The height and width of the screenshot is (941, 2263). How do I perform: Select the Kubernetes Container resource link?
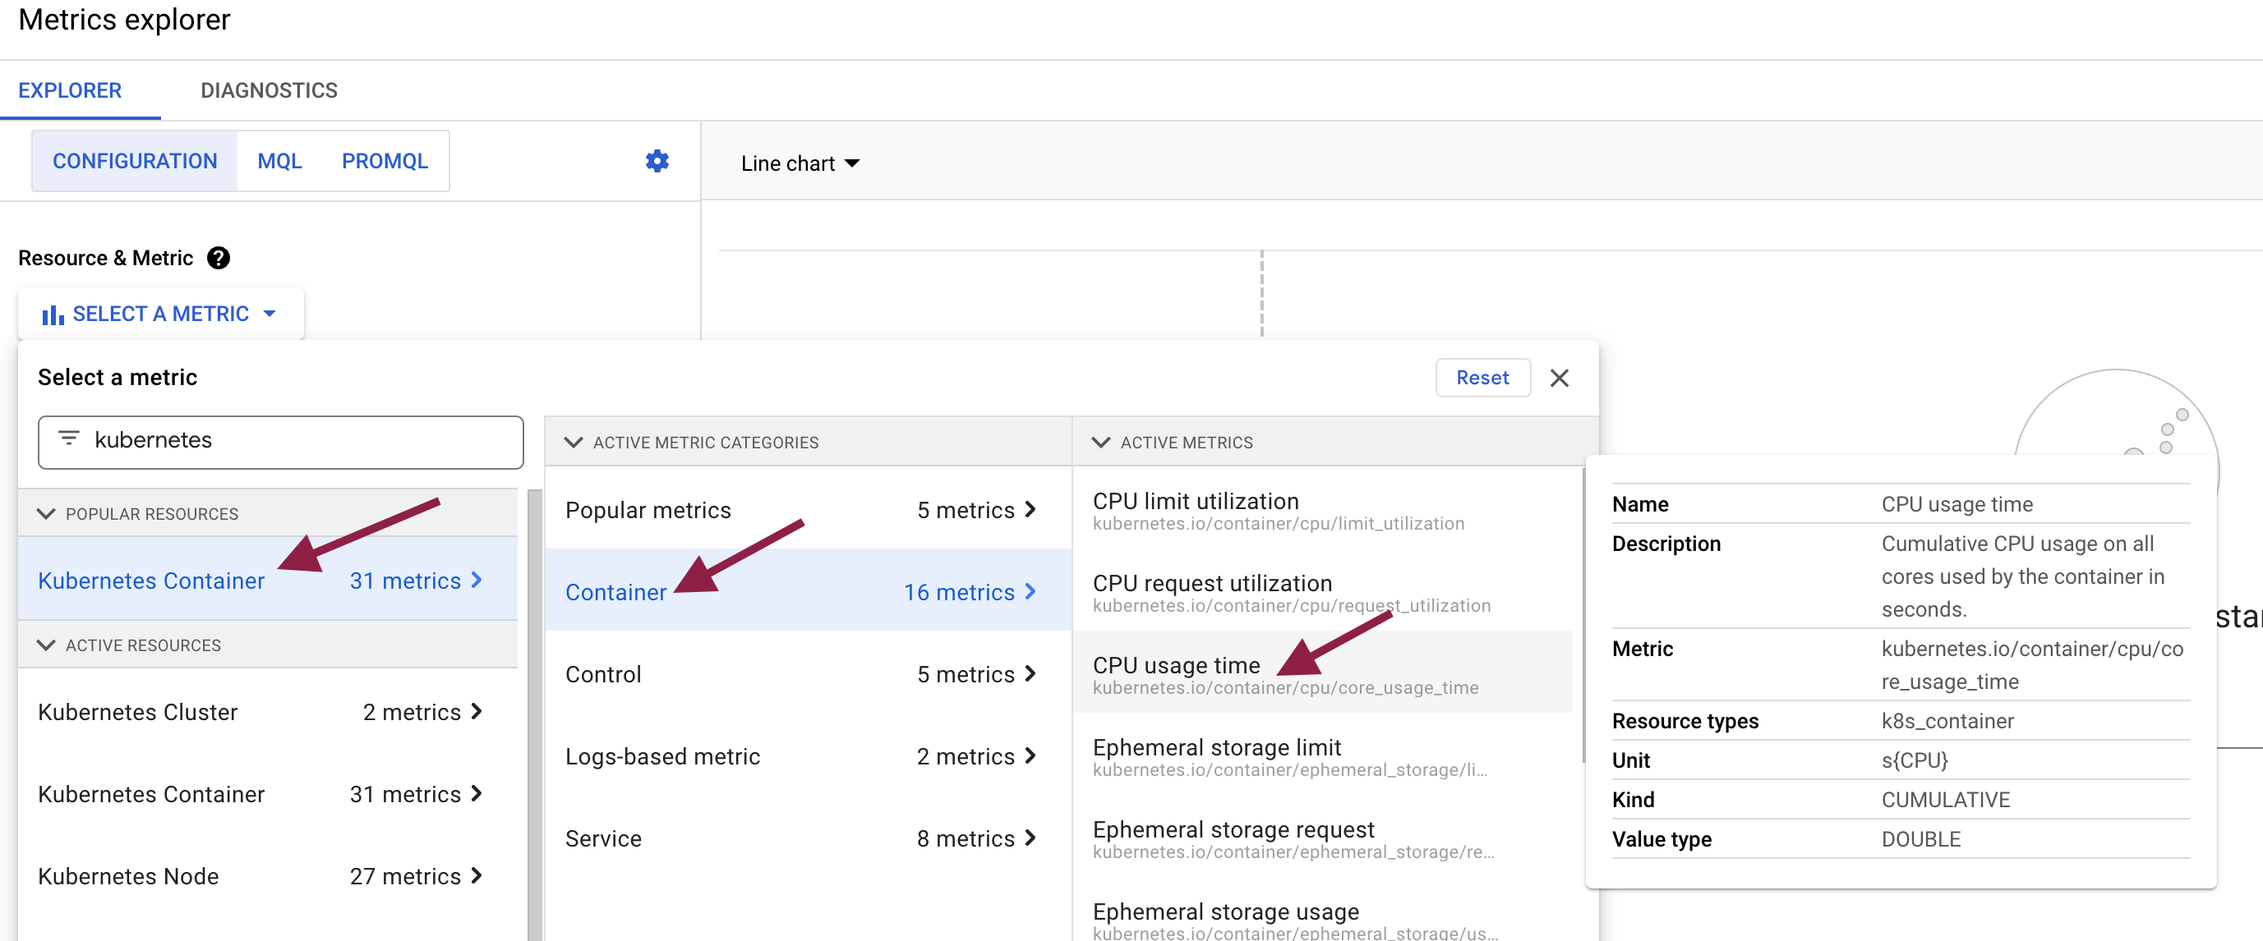[150, 581]
